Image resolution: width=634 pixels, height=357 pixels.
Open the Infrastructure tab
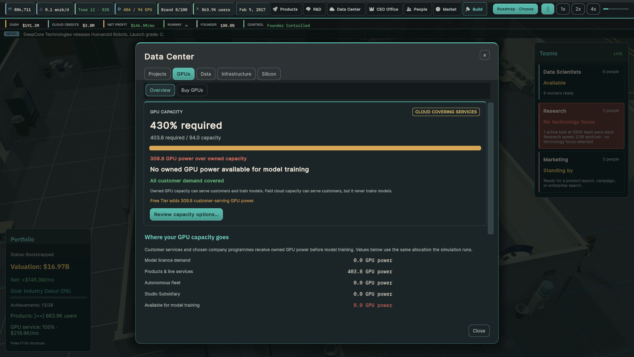[x=236, y=74]
